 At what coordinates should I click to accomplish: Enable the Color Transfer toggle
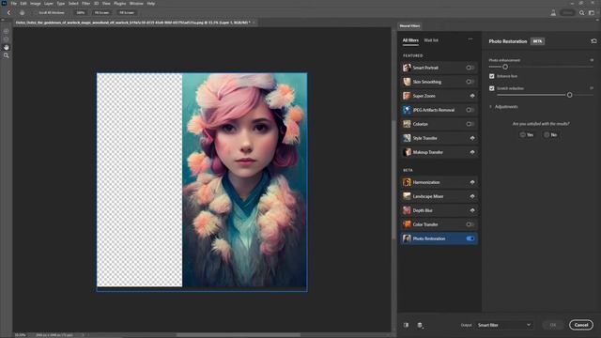(470, 224)
